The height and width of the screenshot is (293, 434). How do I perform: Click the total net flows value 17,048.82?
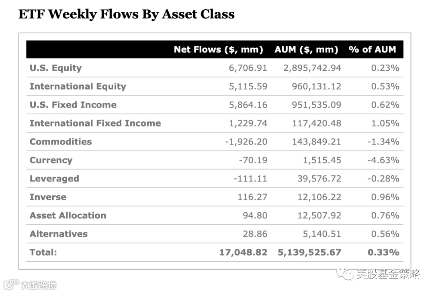[243, 252]
